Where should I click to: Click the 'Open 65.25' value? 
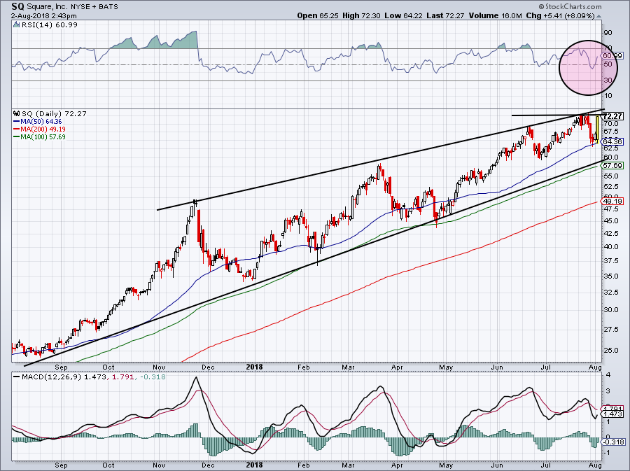coord(318,15)
